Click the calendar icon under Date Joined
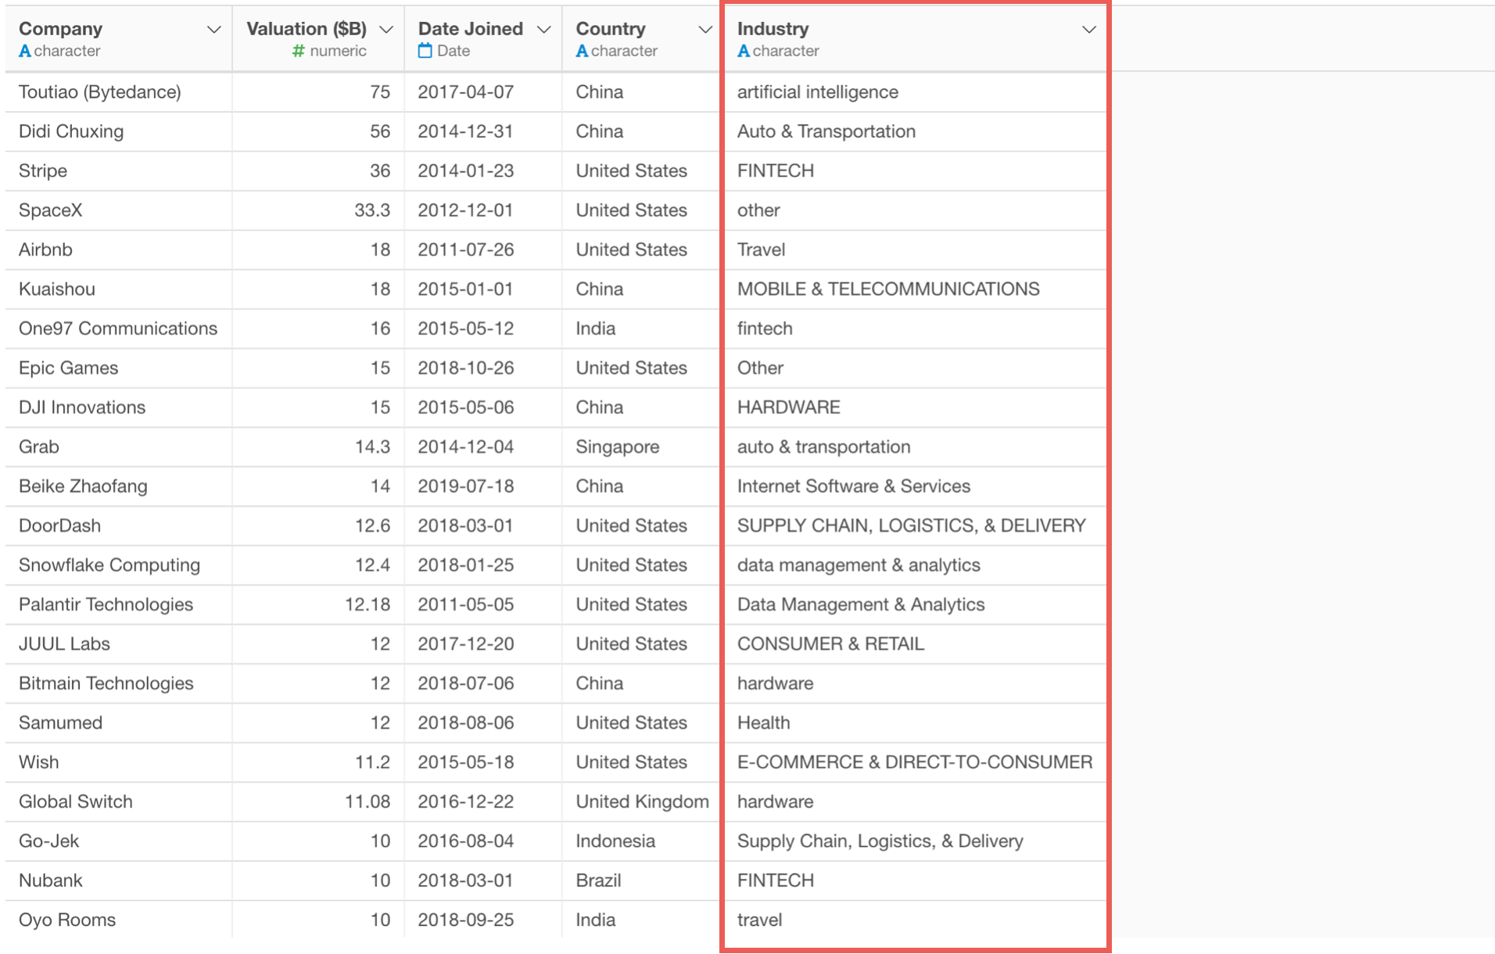Image resolution: width=1495 pixels, height=954 pixels. click(x=425, y=51)
